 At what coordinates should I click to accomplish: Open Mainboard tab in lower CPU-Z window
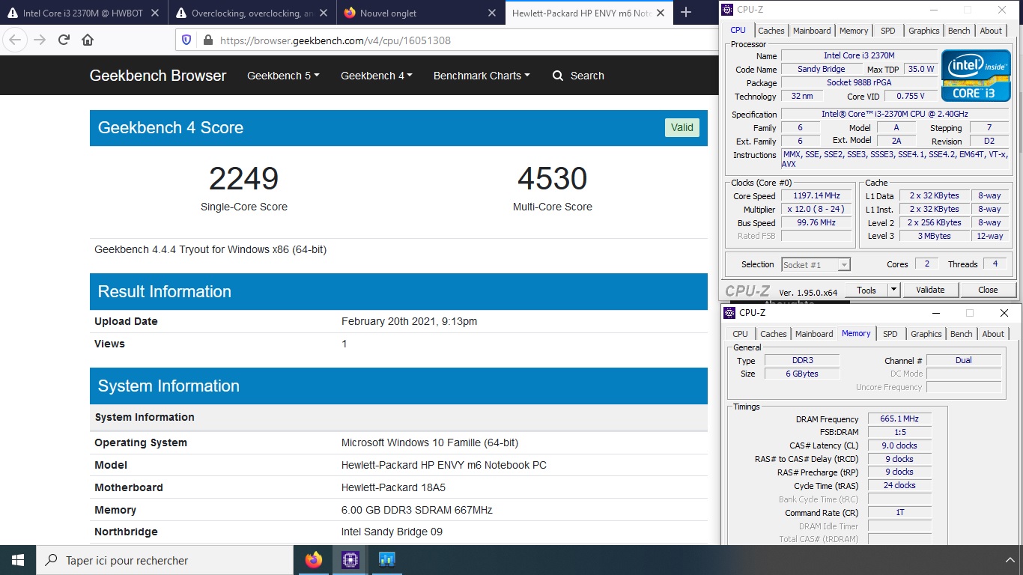click(814, 334)
